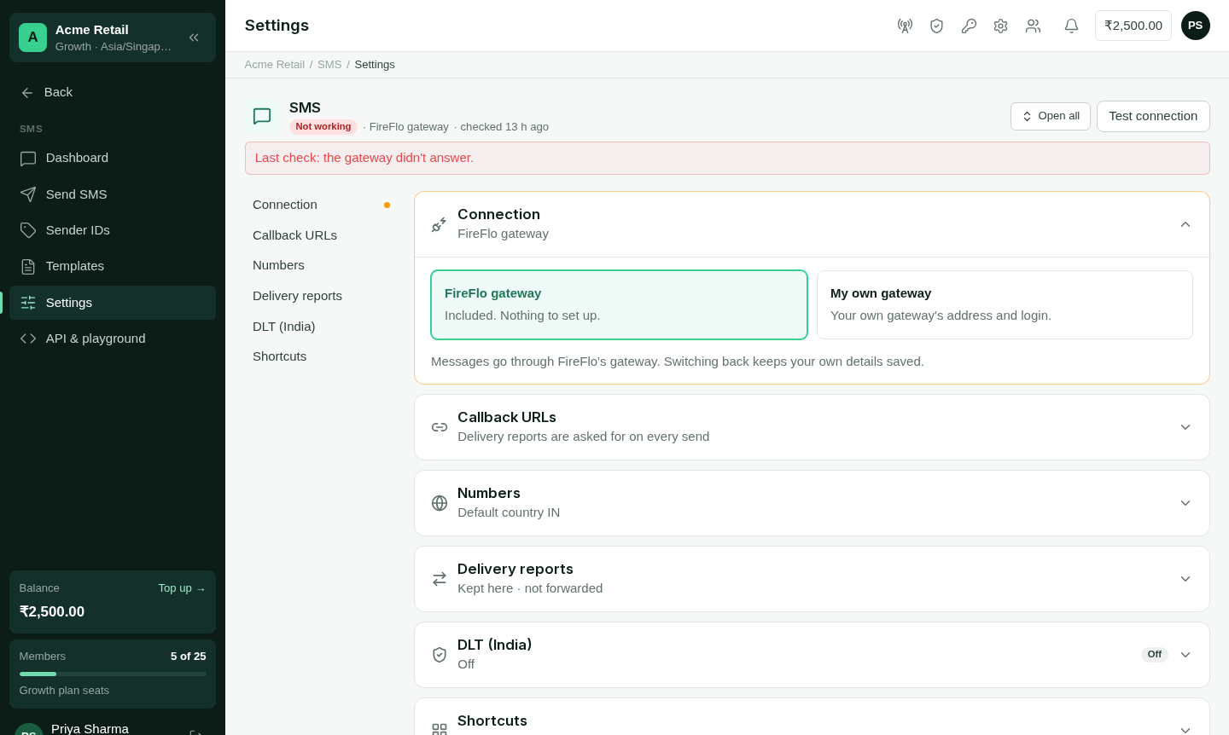Click Members seats progress bar
1229x735 pixels.
(x=113, y=674)
